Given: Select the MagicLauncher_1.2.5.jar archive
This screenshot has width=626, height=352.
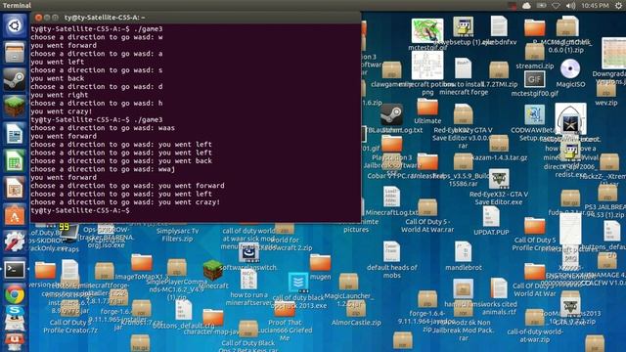Looking at the screenshot, I should coord(348,283).
